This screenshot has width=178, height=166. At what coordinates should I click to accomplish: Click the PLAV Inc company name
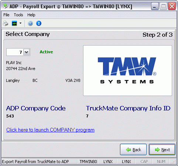(14, 63)
